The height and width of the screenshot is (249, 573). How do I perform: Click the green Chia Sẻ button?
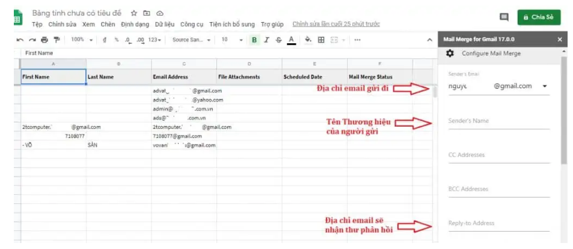539,17
